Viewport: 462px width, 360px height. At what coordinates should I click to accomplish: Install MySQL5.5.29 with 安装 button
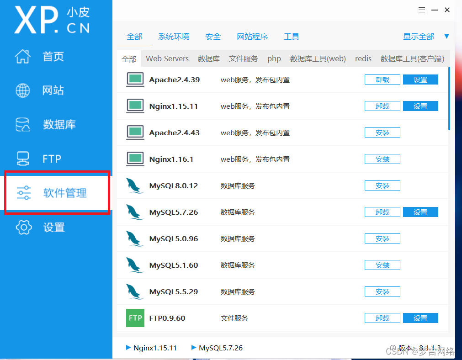tap(382, 291)
